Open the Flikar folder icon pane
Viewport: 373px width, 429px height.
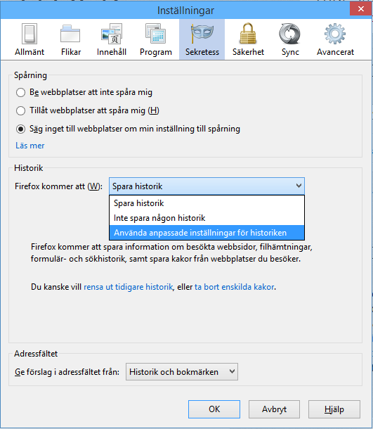(x=70, y=39)
